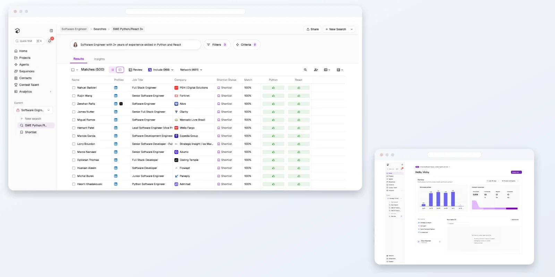Click Create new in the Hello, Vicky window
555x277 pixels.
[x=516, y=172]
